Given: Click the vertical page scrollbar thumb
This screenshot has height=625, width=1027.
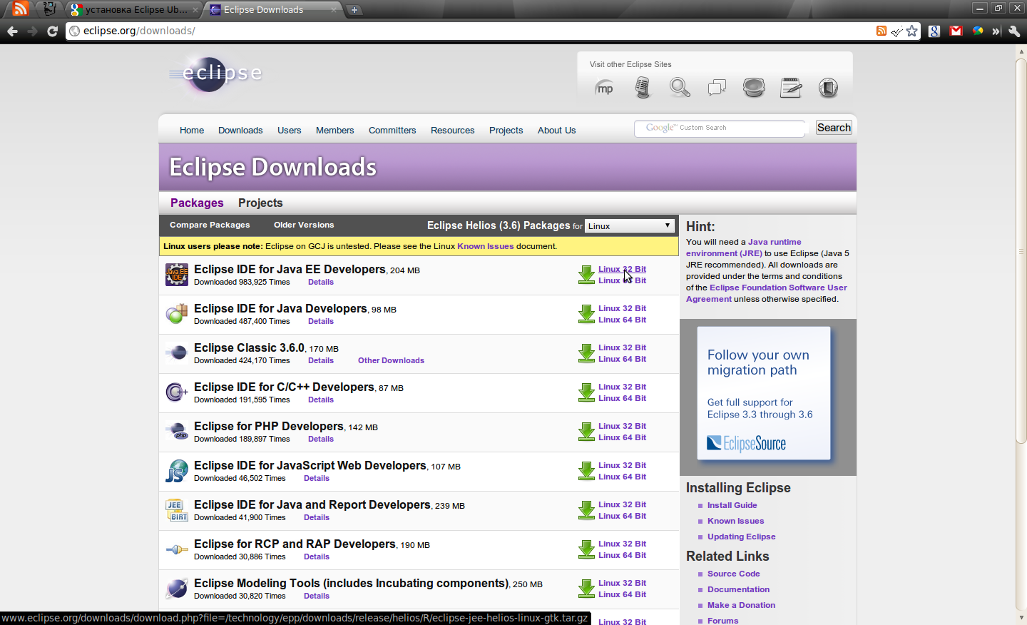Looking at the screenshot, I should point(1021,251).
